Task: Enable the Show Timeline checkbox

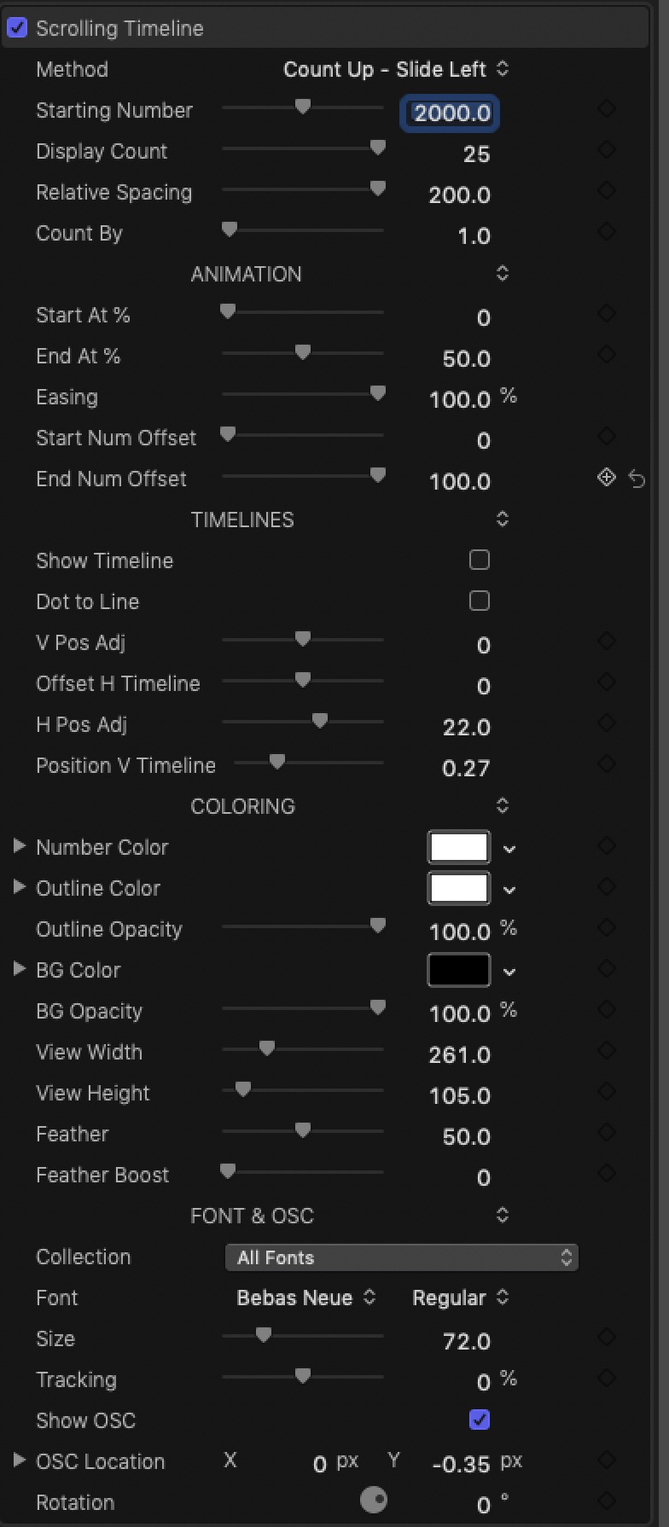Action: (x=480, y=560)
